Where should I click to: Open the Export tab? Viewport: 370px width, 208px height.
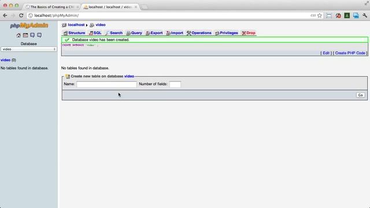[x=154, y=33]
